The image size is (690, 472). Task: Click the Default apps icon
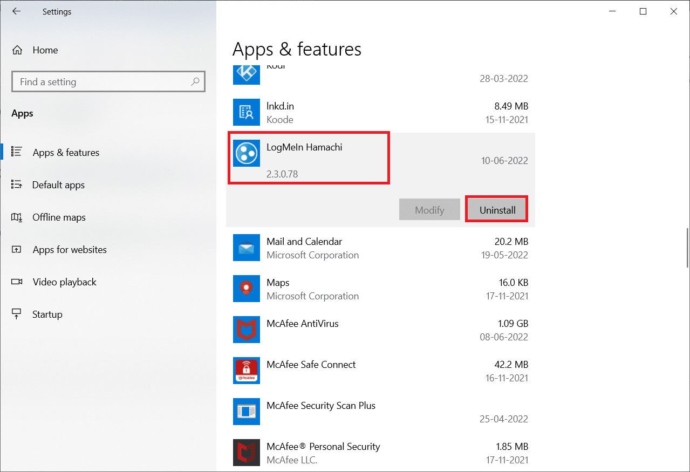click(x=17, y=185)
